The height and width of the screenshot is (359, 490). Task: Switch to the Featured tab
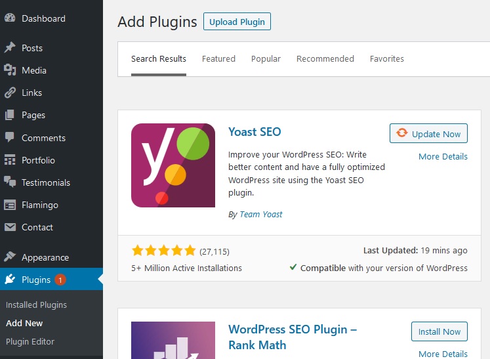tap(218, 59)
